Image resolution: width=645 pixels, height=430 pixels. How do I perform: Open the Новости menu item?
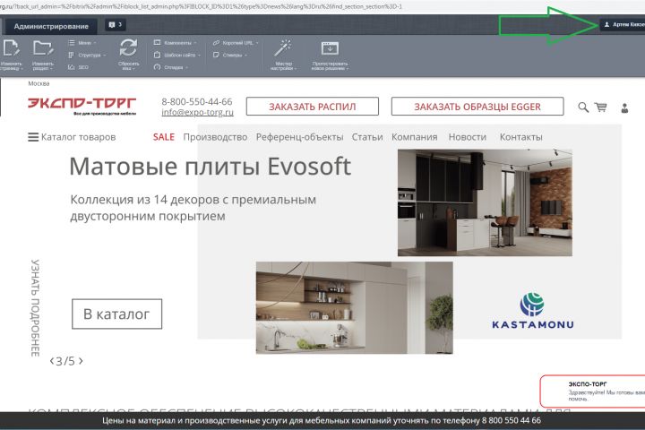click(x=468, y=137)
